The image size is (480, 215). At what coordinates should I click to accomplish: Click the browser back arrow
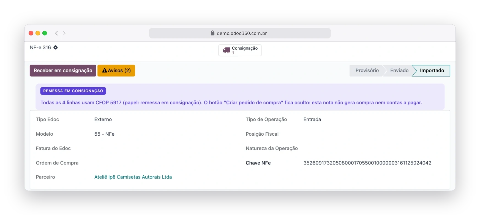click(x=57, y=33)
